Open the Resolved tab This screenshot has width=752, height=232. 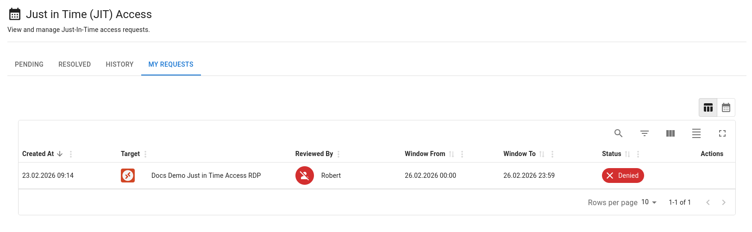75,64
